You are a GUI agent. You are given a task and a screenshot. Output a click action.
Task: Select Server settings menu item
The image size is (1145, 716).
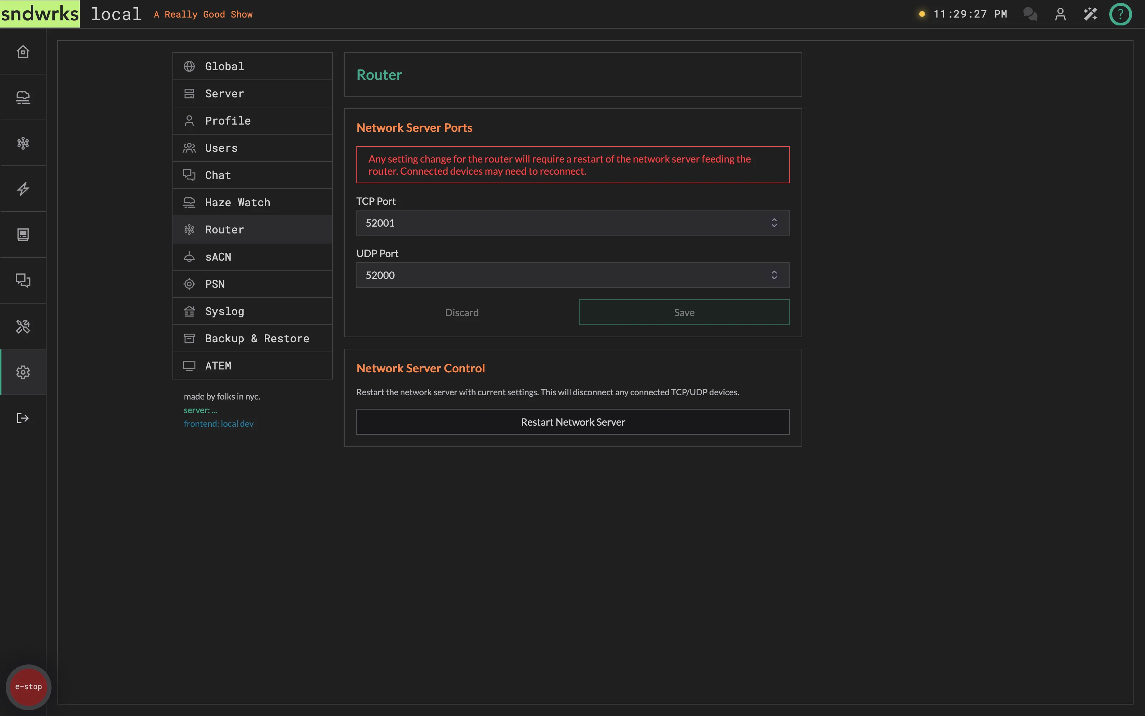pyautogui.click(x=252, y=93)
